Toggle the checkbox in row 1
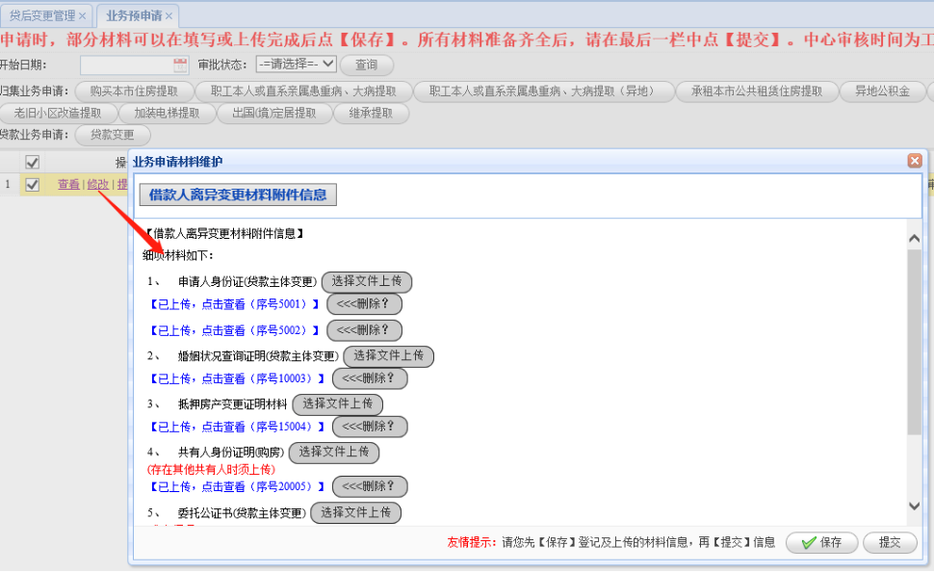This screenshot has height=572, width=934. click(x=32, y=184)
